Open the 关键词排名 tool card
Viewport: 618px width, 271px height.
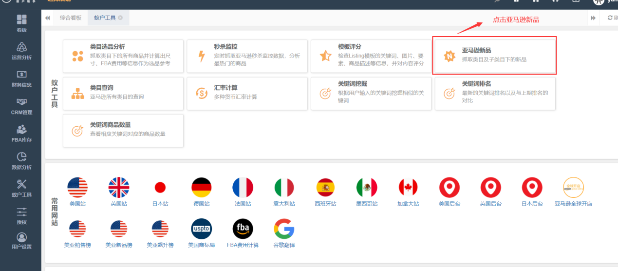coord(495,94)
